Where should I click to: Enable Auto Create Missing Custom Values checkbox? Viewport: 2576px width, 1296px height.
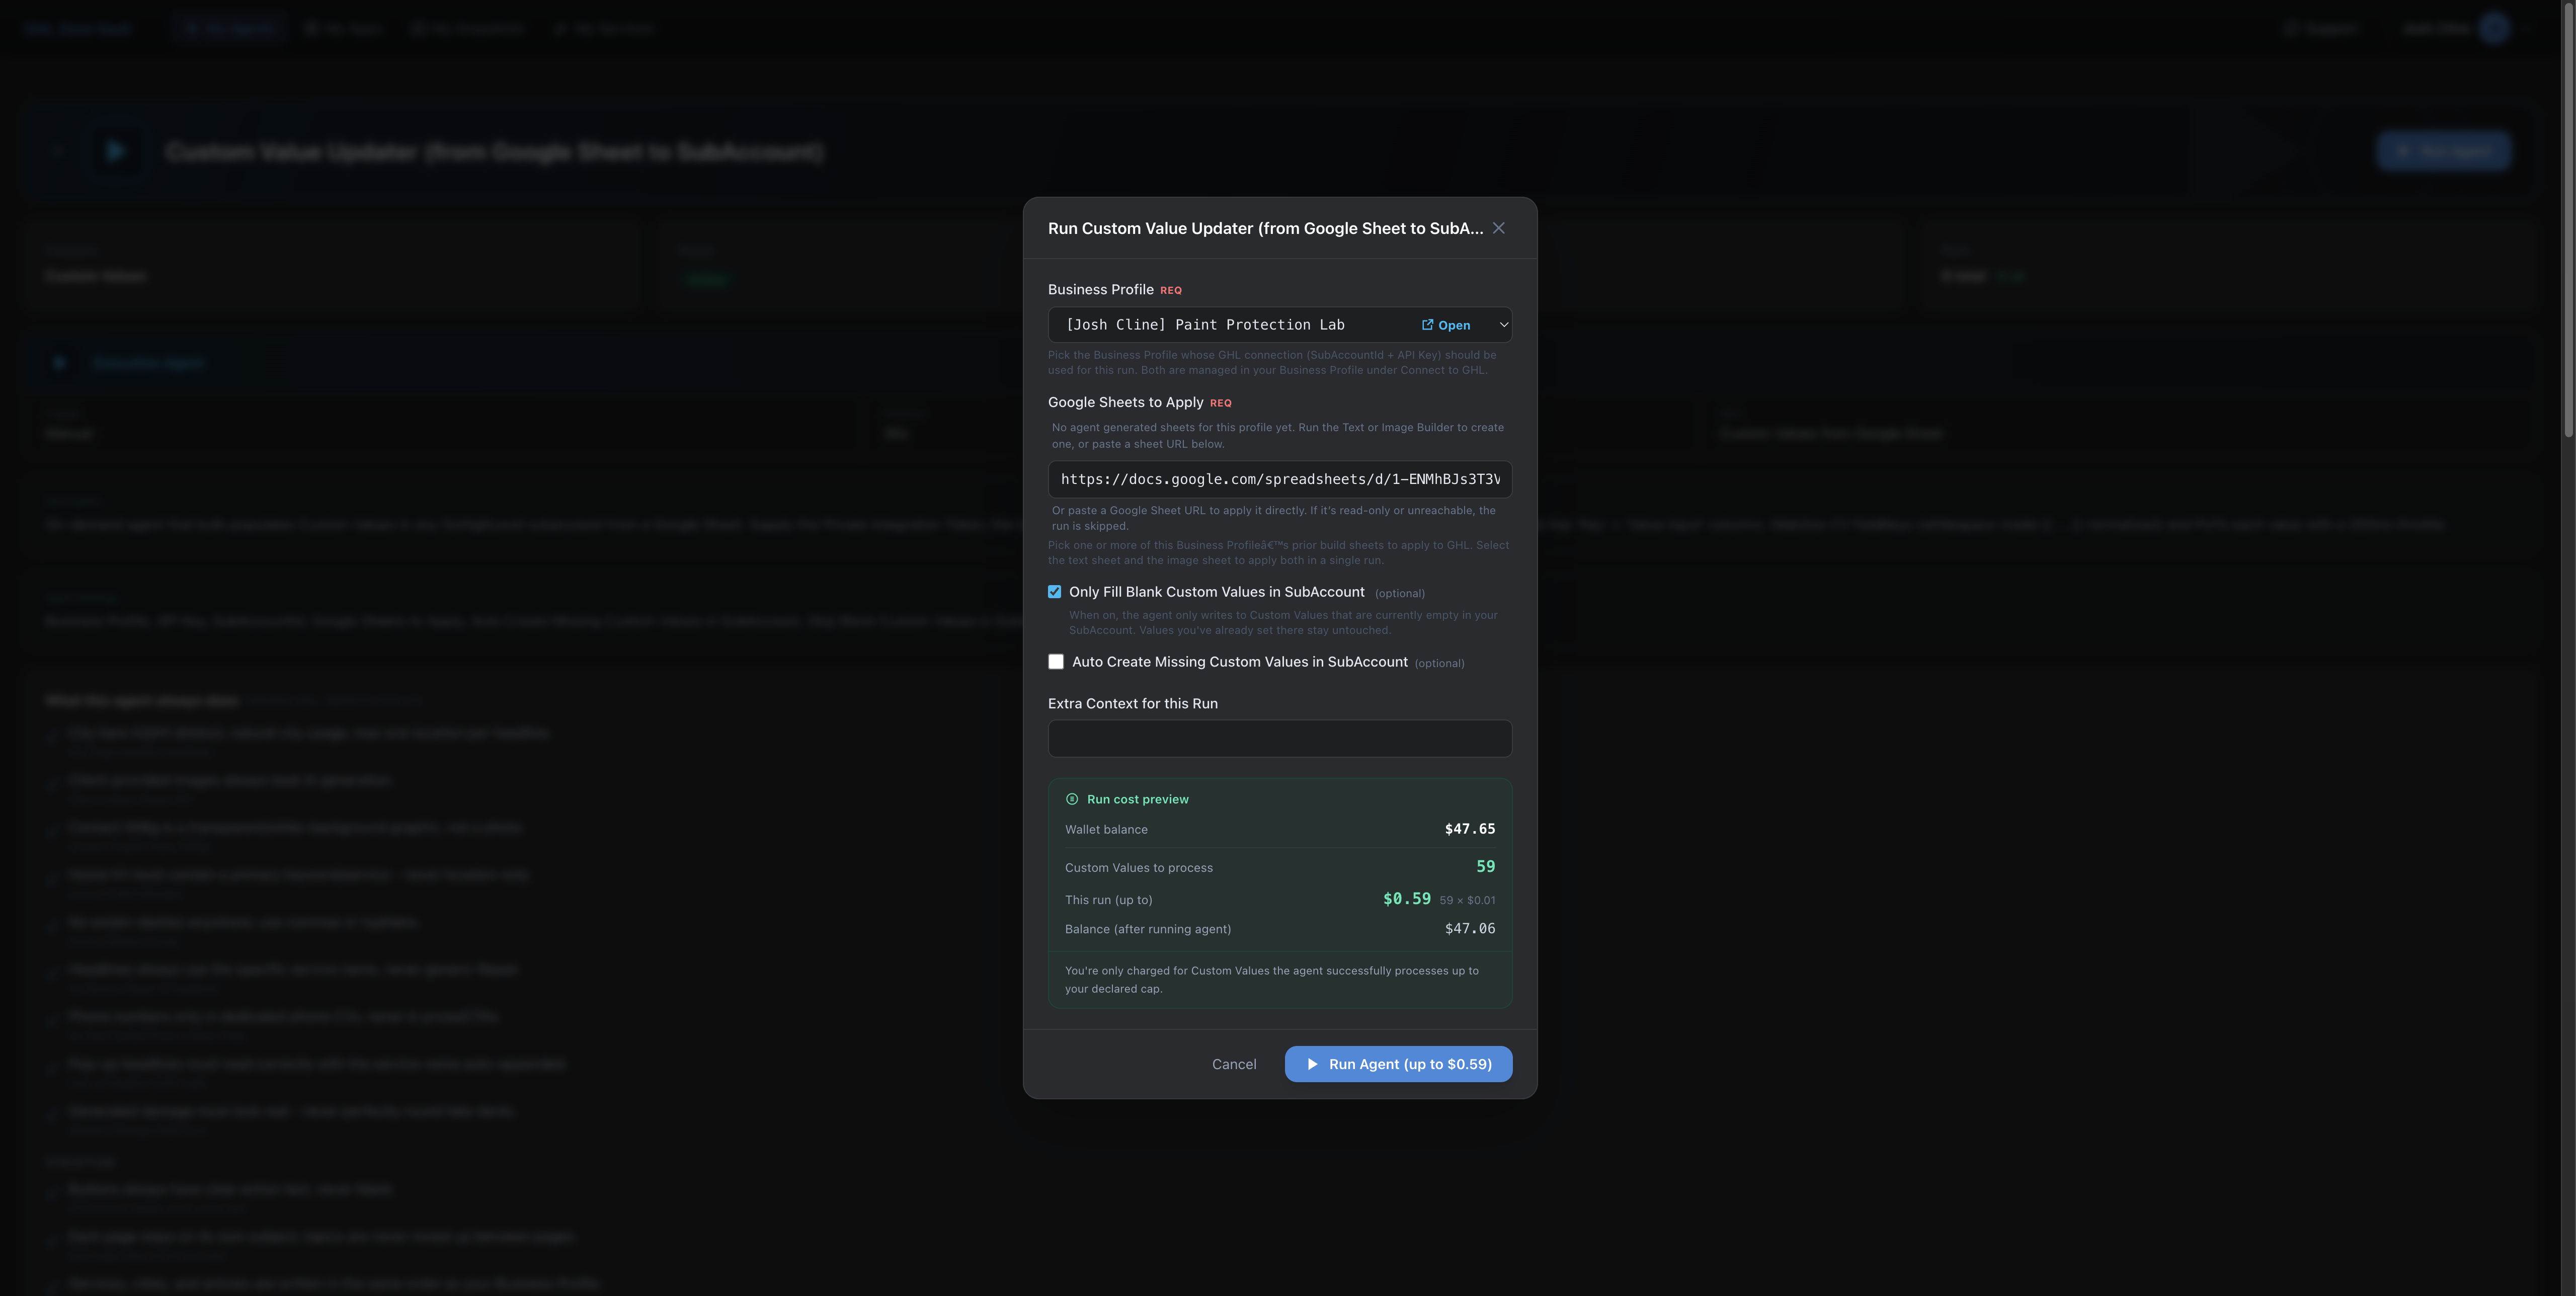tap(1056, 662)
